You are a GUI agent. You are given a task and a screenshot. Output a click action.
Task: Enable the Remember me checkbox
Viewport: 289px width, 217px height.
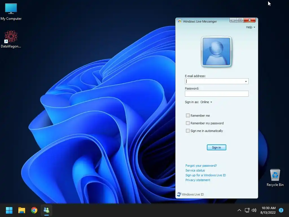[x=188, y=116]
